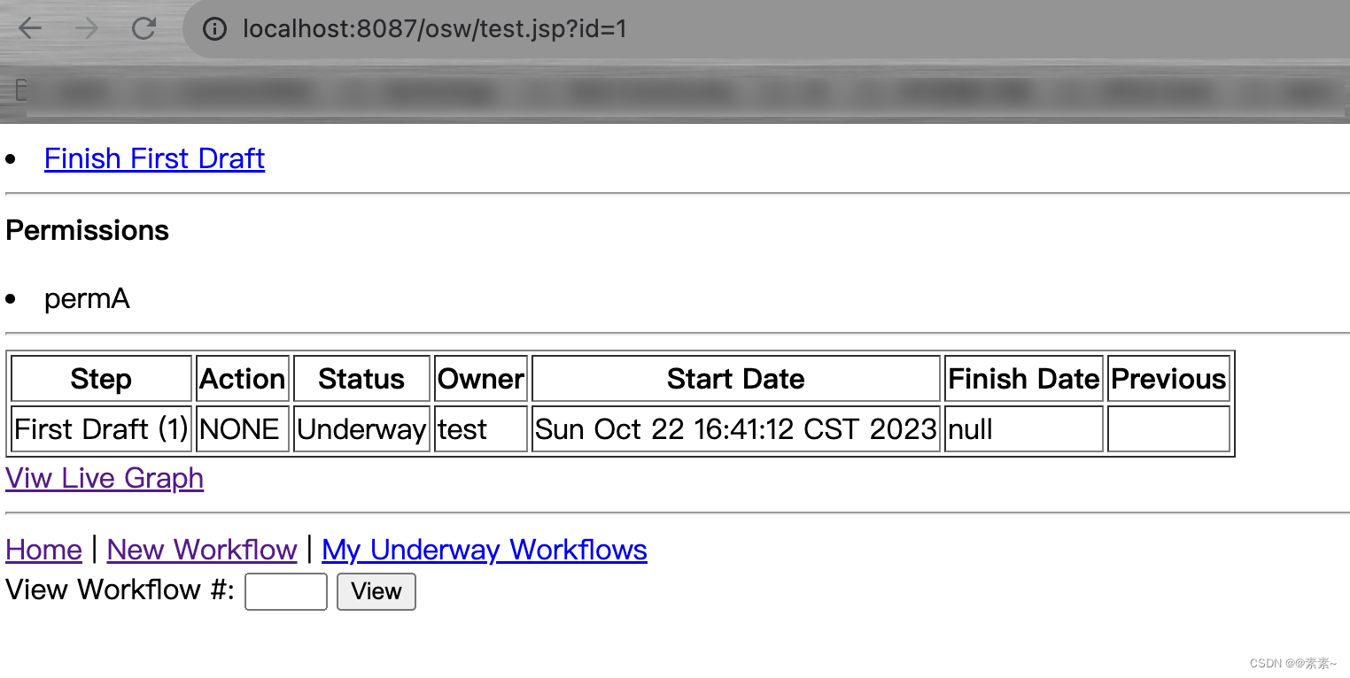The height and width of the screenshot is (678, 1350).
Task: Open "My Underway Workflows"
Action: point(484,550)
